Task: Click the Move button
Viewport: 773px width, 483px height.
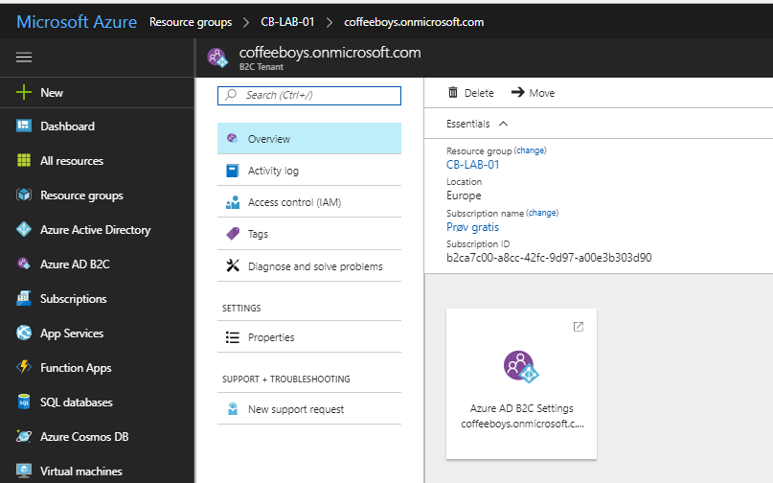Action: pos(533,93)
